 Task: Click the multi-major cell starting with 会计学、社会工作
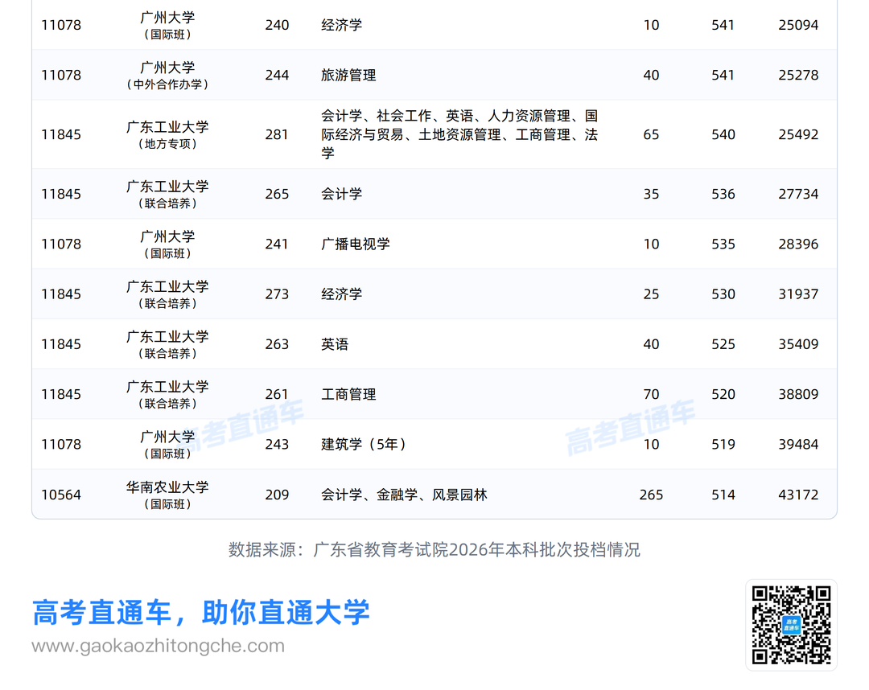click(459, 134)
